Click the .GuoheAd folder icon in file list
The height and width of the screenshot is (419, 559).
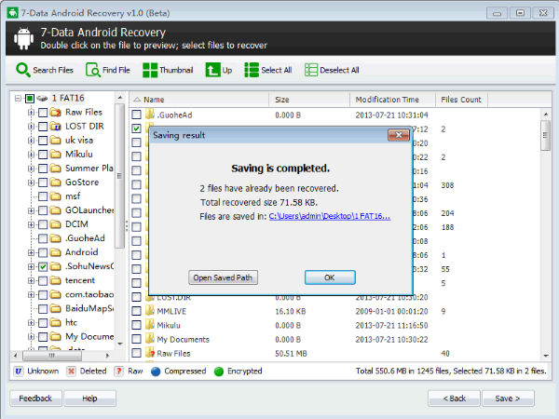pos(150,115)
